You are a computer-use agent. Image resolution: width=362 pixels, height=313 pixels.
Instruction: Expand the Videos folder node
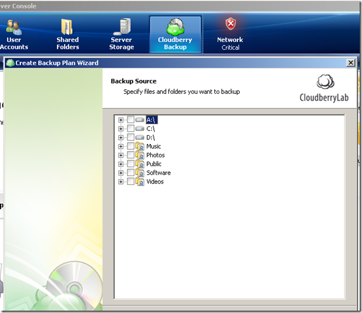[x=120, y=182]
